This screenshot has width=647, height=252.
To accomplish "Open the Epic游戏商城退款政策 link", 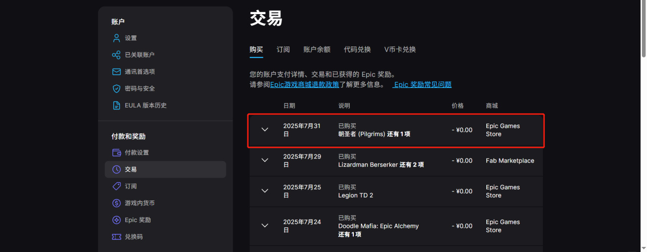I will pyautogui.click(x=304, y=84).
